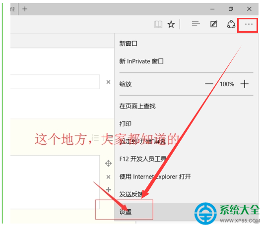Viewport: 261px width, 226px height.
Task: Click the plus icon beside the lower box
Action: pos(108,190)
